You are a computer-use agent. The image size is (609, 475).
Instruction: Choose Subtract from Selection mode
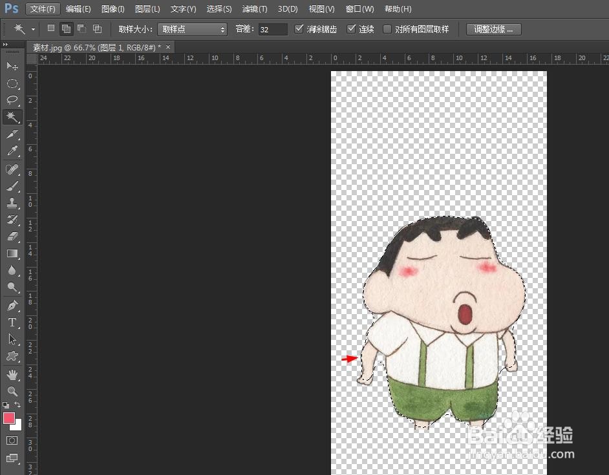click(x=82, y=28)
